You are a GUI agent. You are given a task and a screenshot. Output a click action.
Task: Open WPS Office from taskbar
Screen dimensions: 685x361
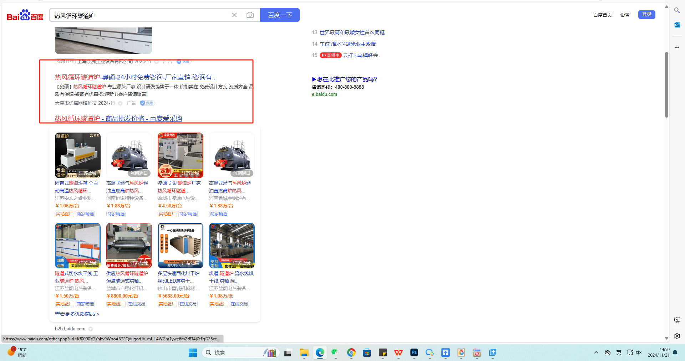tap(398, 352)
